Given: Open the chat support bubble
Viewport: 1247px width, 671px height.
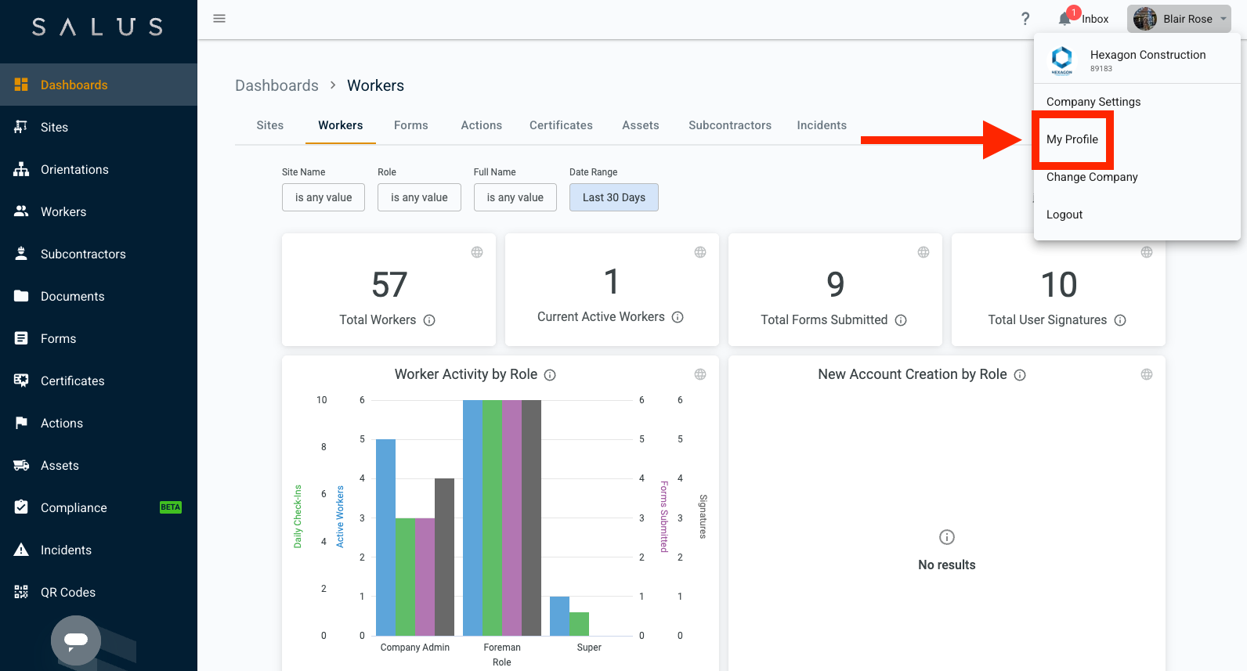Looking at the screenshot, I should (76, 640).
